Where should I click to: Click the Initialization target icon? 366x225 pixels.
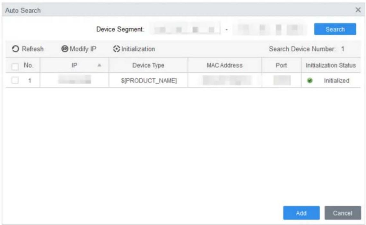click(116, 49)
